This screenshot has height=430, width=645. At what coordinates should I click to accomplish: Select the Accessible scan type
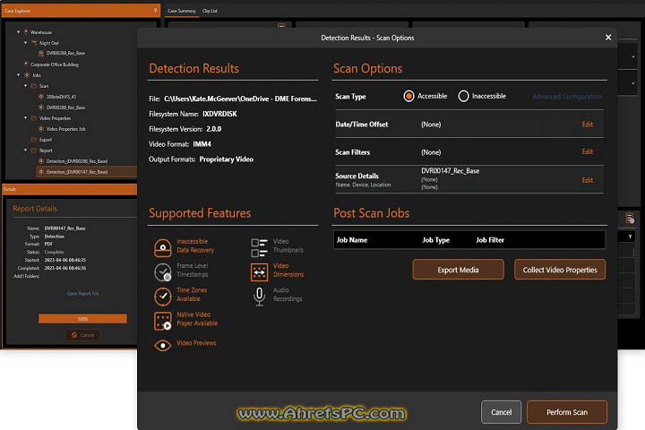(408, 96)
